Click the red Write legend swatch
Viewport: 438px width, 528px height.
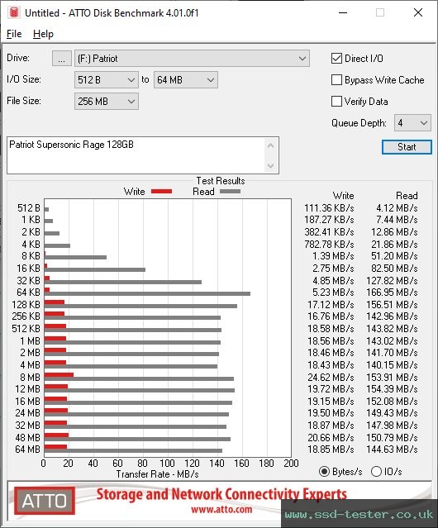pos(162,191)
